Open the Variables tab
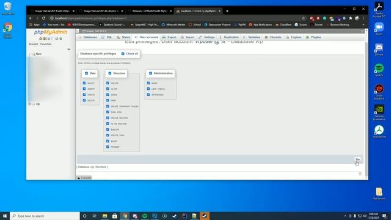Image resolution: width=391 pixels, height=220 pixels. [252, 37]
